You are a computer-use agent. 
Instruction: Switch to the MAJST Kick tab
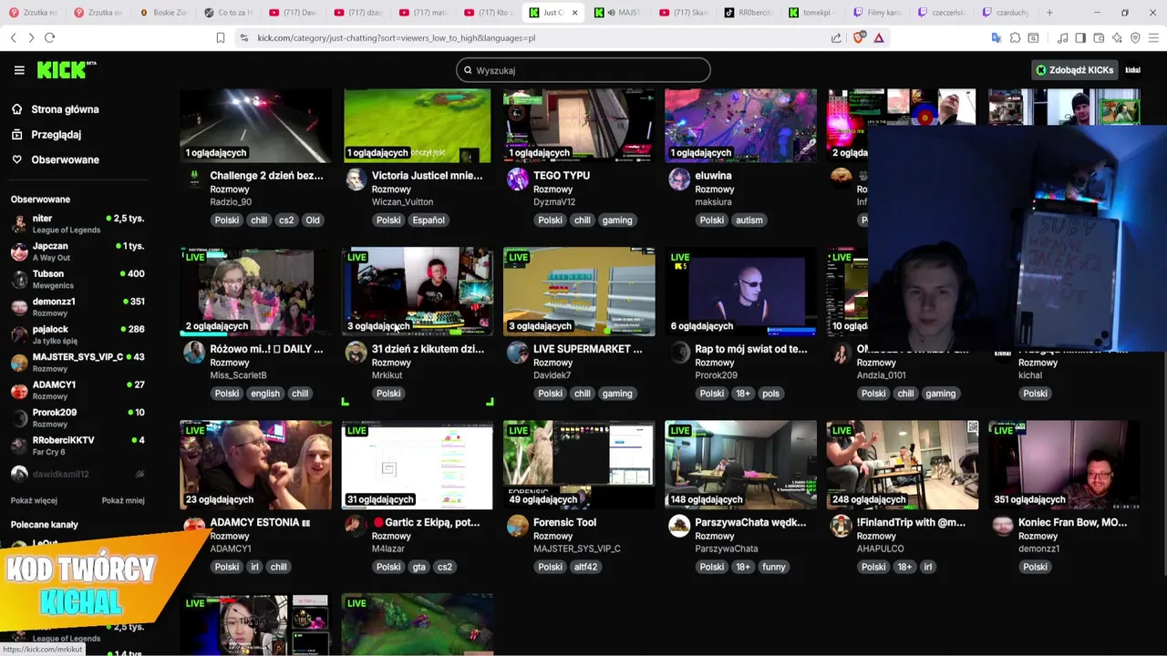point(620,13)
